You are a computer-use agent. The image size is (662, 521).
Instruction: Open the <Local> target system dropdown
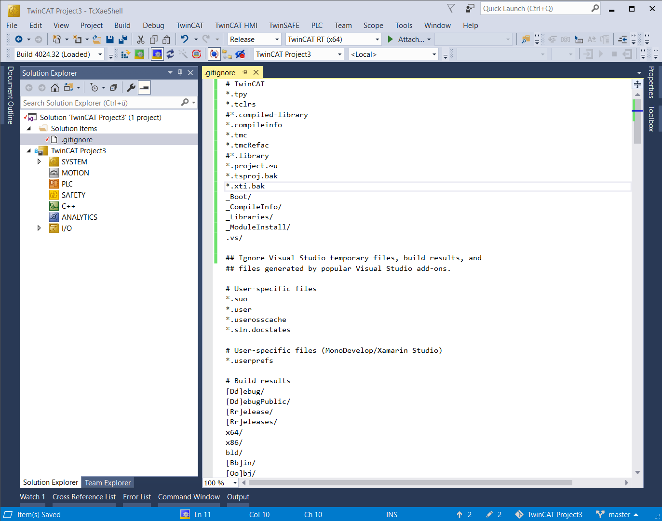point(434,54)
